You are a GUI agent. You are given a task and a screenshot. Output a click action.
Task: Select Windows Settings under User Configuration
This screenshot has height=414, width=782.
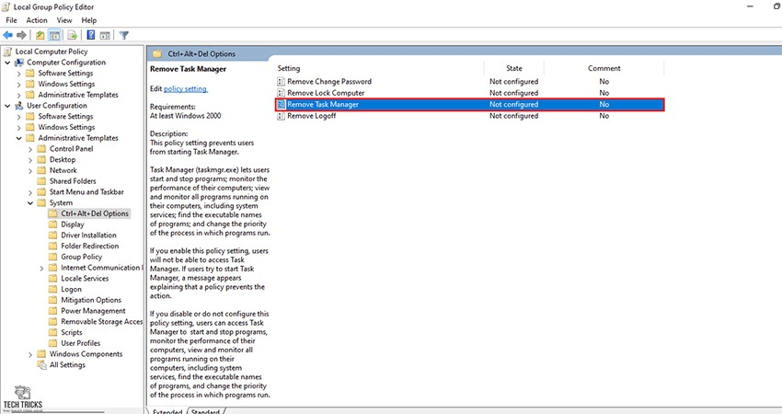coord(66,127)
